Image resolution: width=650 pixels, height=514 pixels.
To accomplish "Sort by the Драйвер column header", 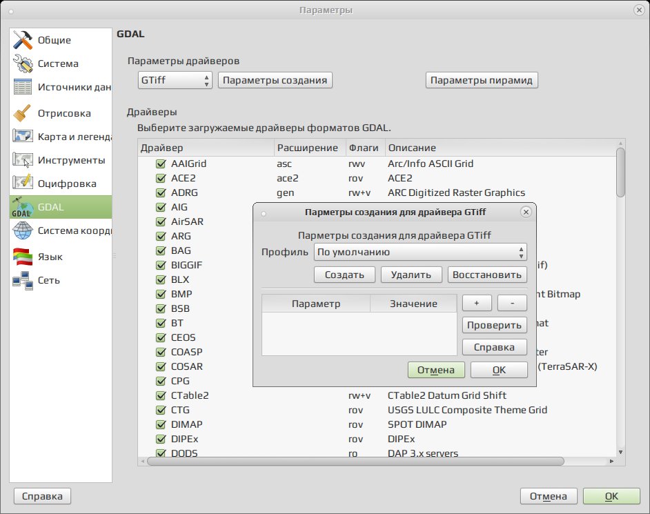I will (206, 148).
